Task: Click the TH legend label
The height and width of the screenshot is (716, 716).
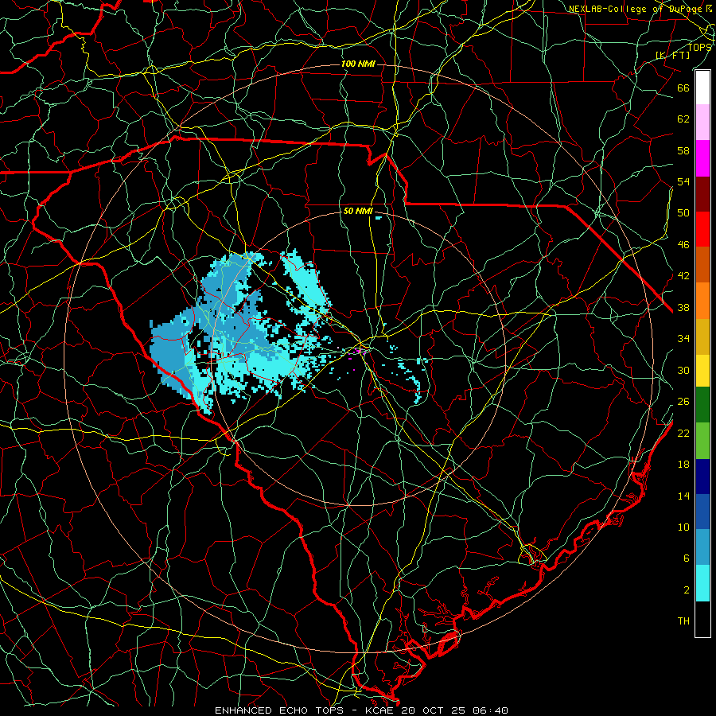Action: [x=683, y=621]
